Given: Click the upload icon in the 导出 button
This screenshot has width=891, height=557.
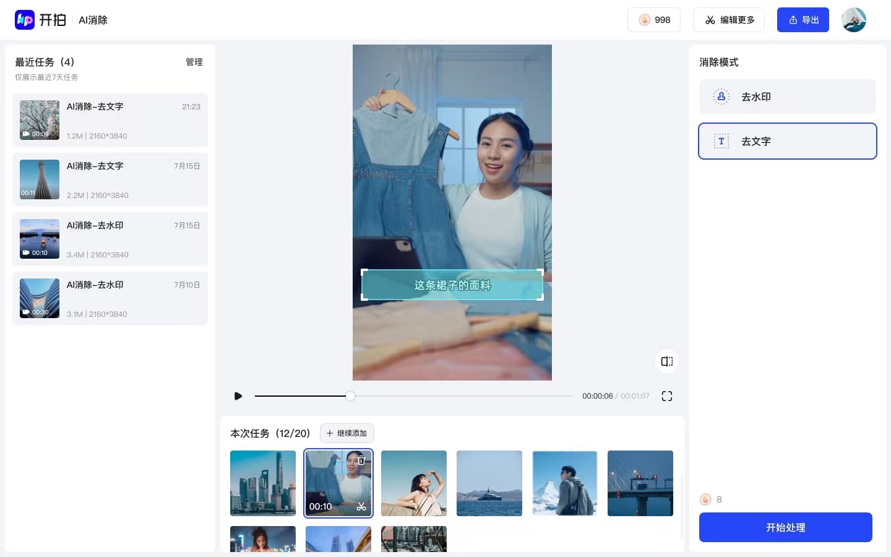Looking at the screenshot, I should [x=793, y=20].
